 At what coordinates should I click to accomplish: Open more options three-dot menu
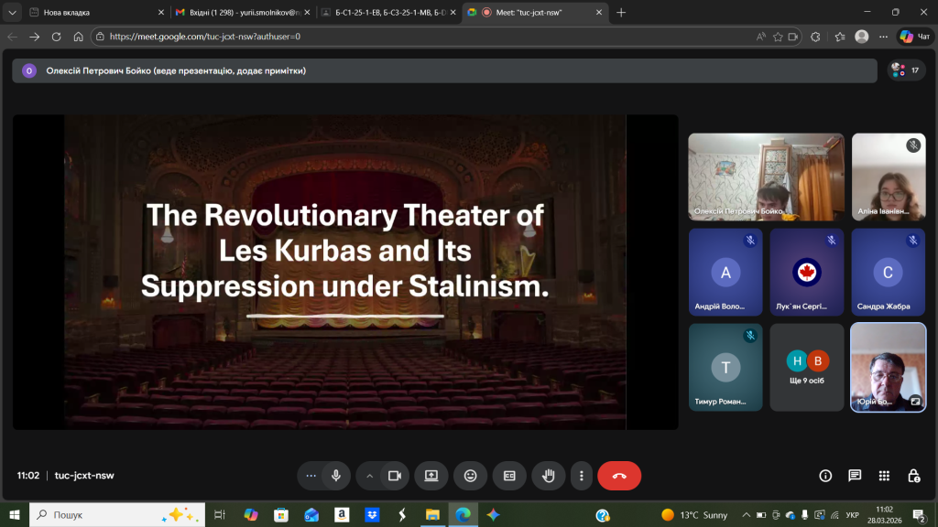(582, 476)
